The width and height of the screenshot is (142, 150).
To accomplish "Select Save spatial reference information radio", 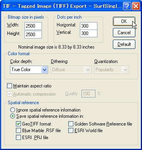I will click(x=12, y=116).
